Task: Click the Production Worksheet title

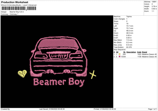Action: 14,2
